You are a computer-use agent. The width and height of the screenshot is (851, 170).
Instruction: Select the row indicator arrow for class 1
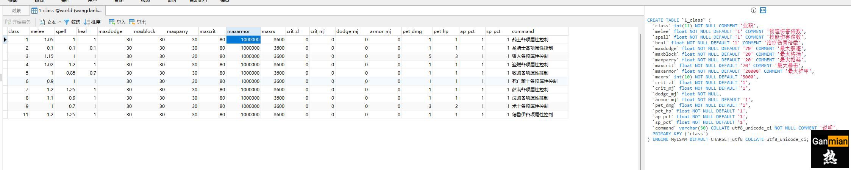click(5, 39)
